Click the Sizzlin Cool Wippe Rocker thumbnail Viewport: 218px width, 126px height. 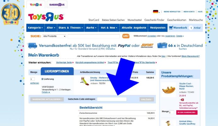coord(169,90)
